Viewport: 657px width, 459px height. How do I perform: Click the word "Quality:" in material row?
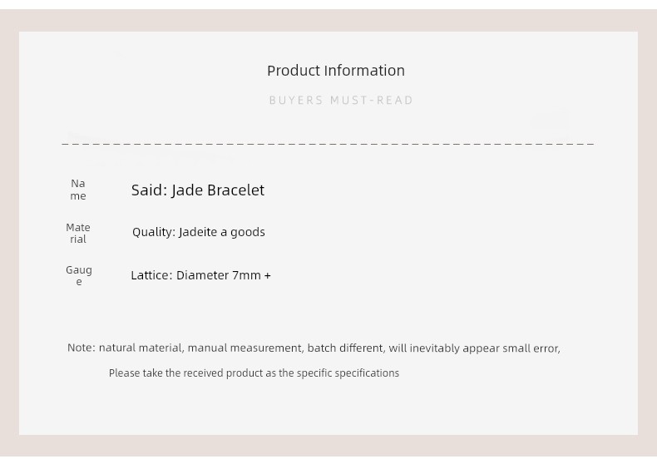pos(154,232)
